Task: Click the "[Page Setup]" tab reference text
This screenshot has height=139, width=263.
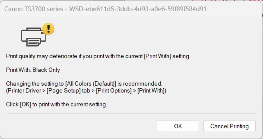Action: tap(57, 91)
